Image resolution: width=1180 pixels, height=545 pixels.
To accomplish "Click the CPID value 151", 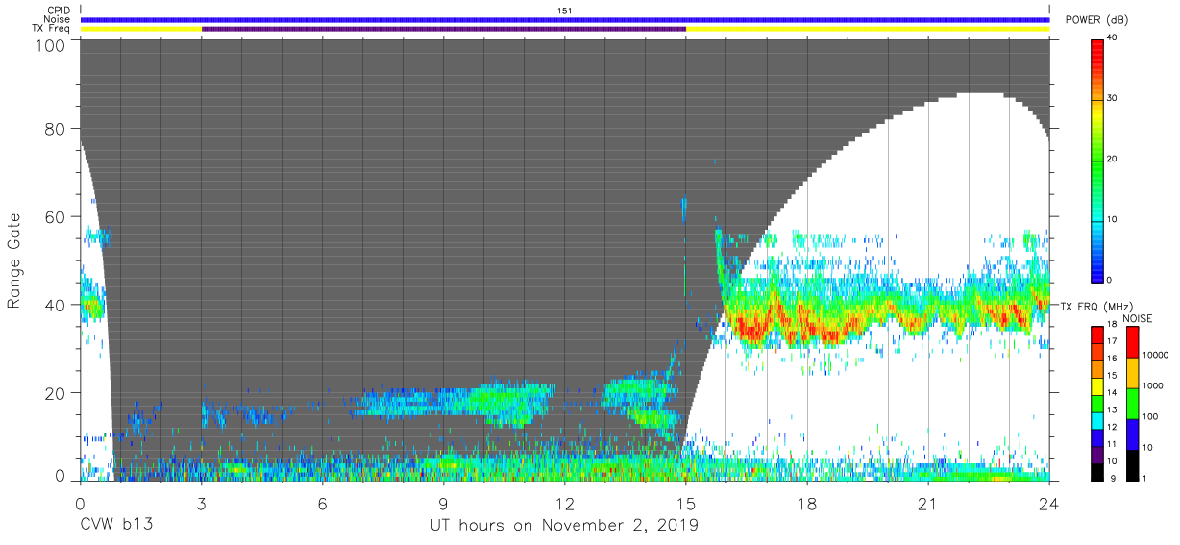I will tap(565, 11).
